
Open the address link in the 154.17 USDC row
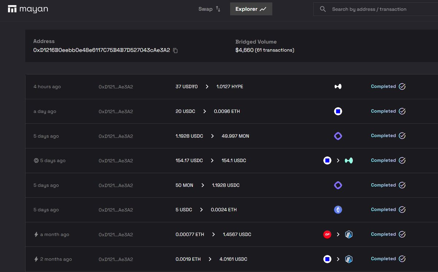116,161
